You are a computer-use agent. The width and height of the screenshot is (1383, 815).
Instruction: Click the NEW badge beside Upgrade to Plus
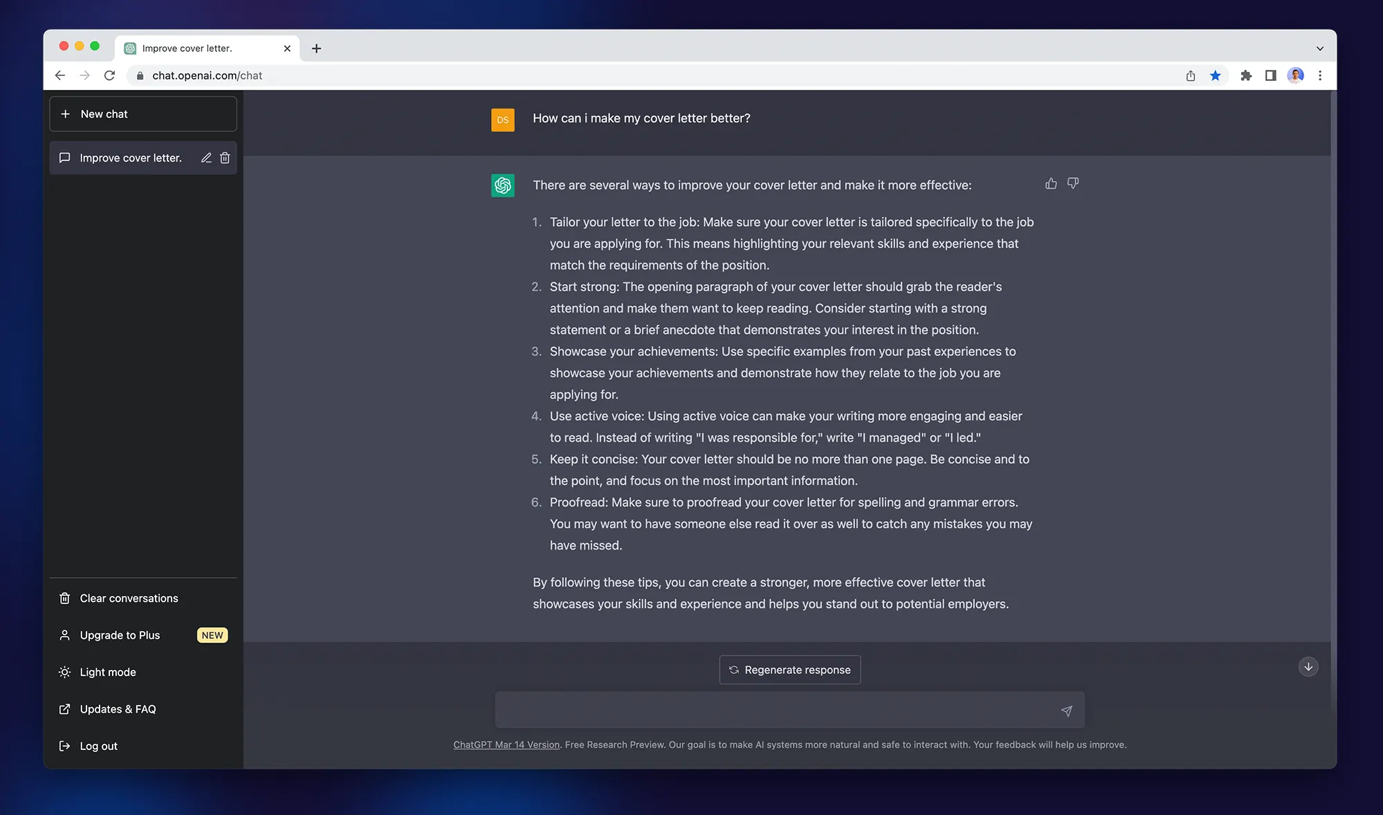coord(212,635)
